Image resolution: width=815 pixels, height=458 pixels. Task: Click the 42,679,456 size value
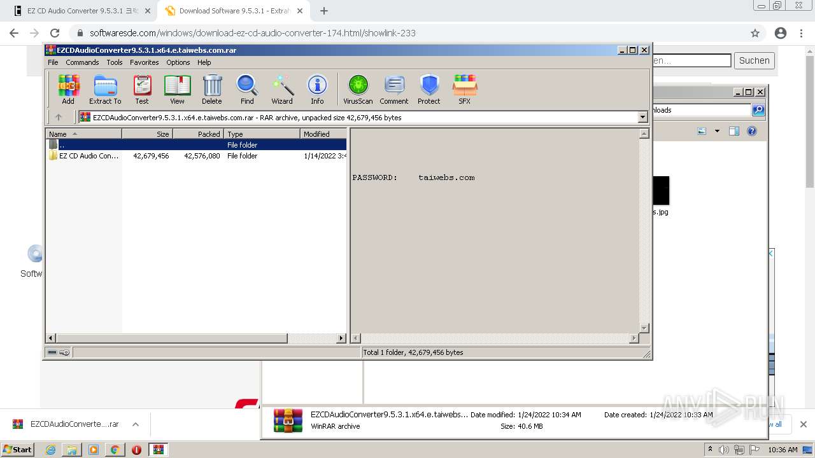pyautogui.click(x=151, y=156)
